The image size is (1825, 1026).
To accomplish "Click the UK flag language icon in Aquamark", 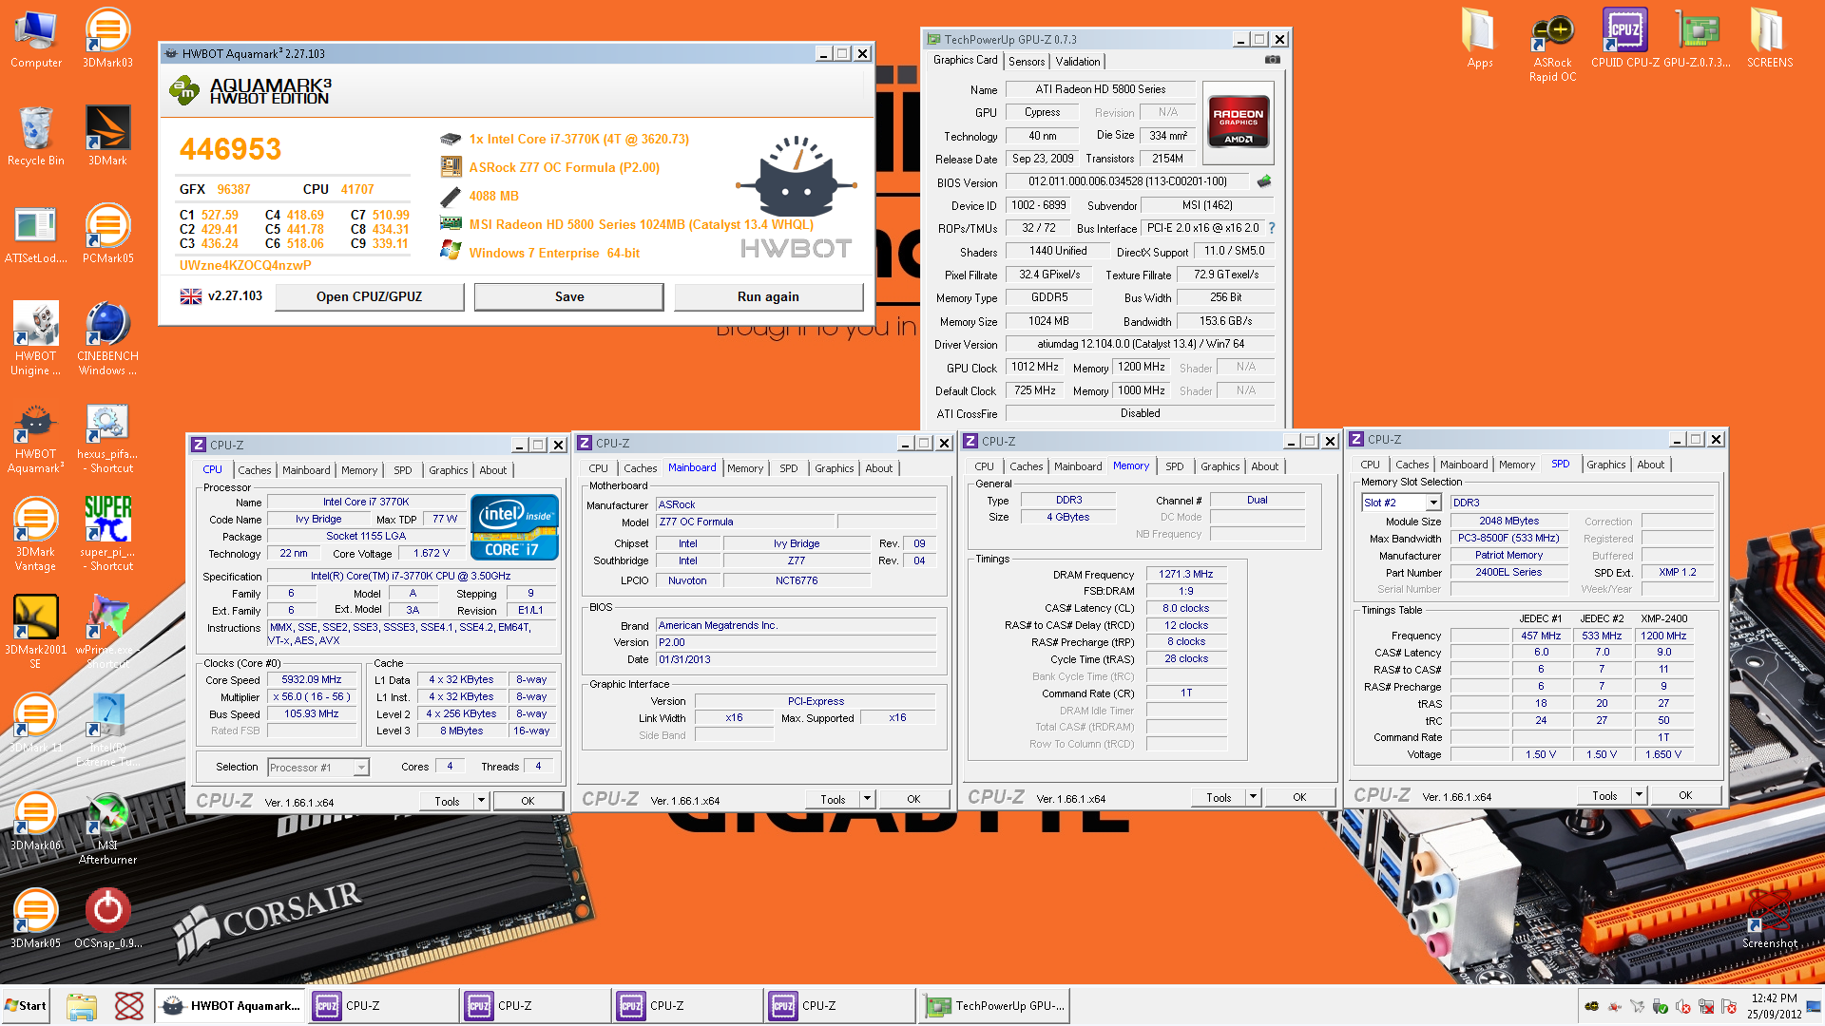I will 191,296.
